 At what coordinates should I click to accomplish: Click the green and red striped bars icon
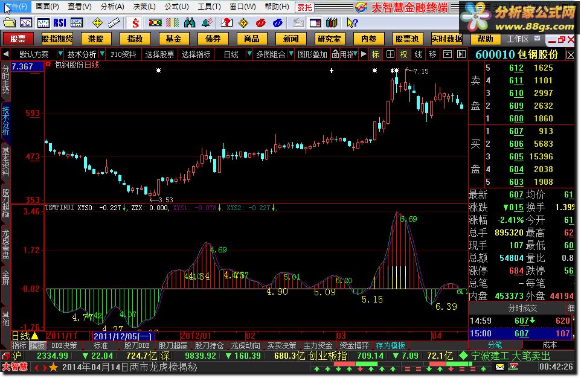(x=172, y=23)
